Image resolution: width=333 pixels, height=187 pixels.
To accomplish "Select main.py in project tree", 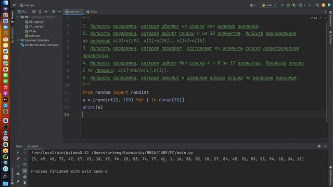I will click(32, 36).
